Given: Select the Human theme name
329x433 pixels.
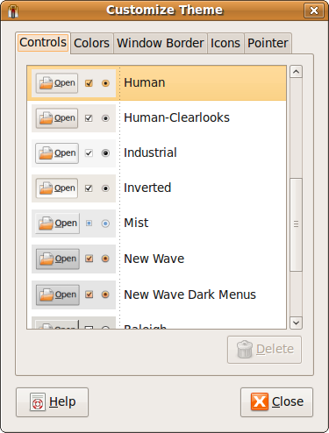Looking at the screenshot, I should [x=145, y=82].
